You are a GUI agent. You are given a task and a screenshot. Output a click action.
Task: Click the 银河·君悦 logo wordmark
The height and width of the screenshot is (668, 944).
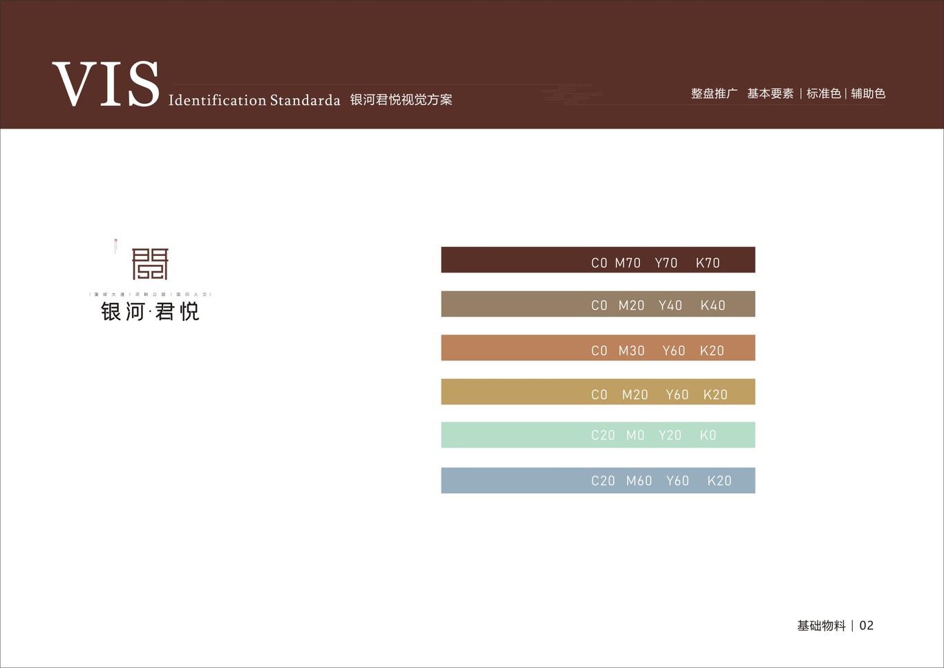pos(150,311)
